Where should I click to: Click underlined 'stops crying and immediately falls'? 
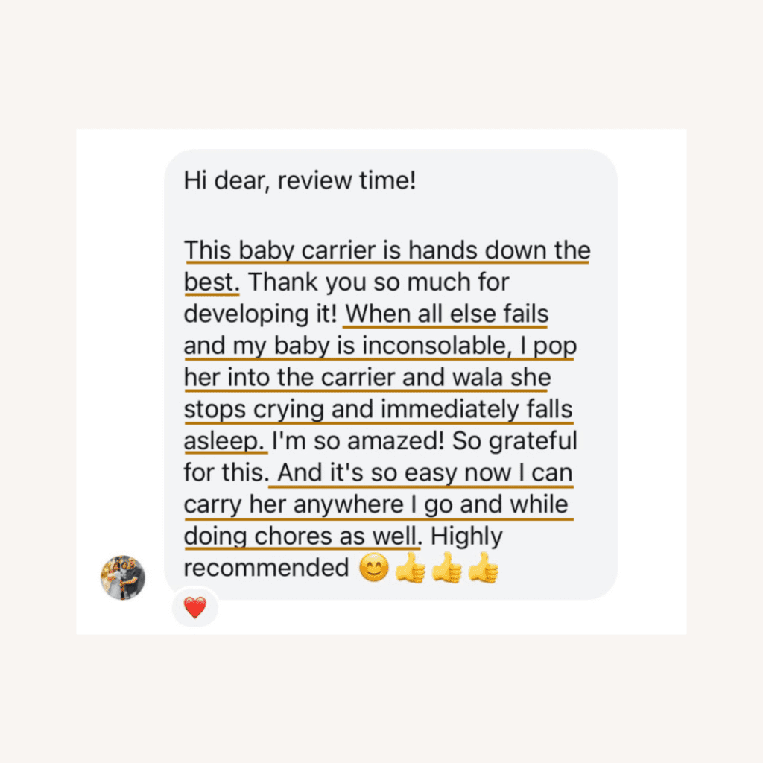point(378,410)
